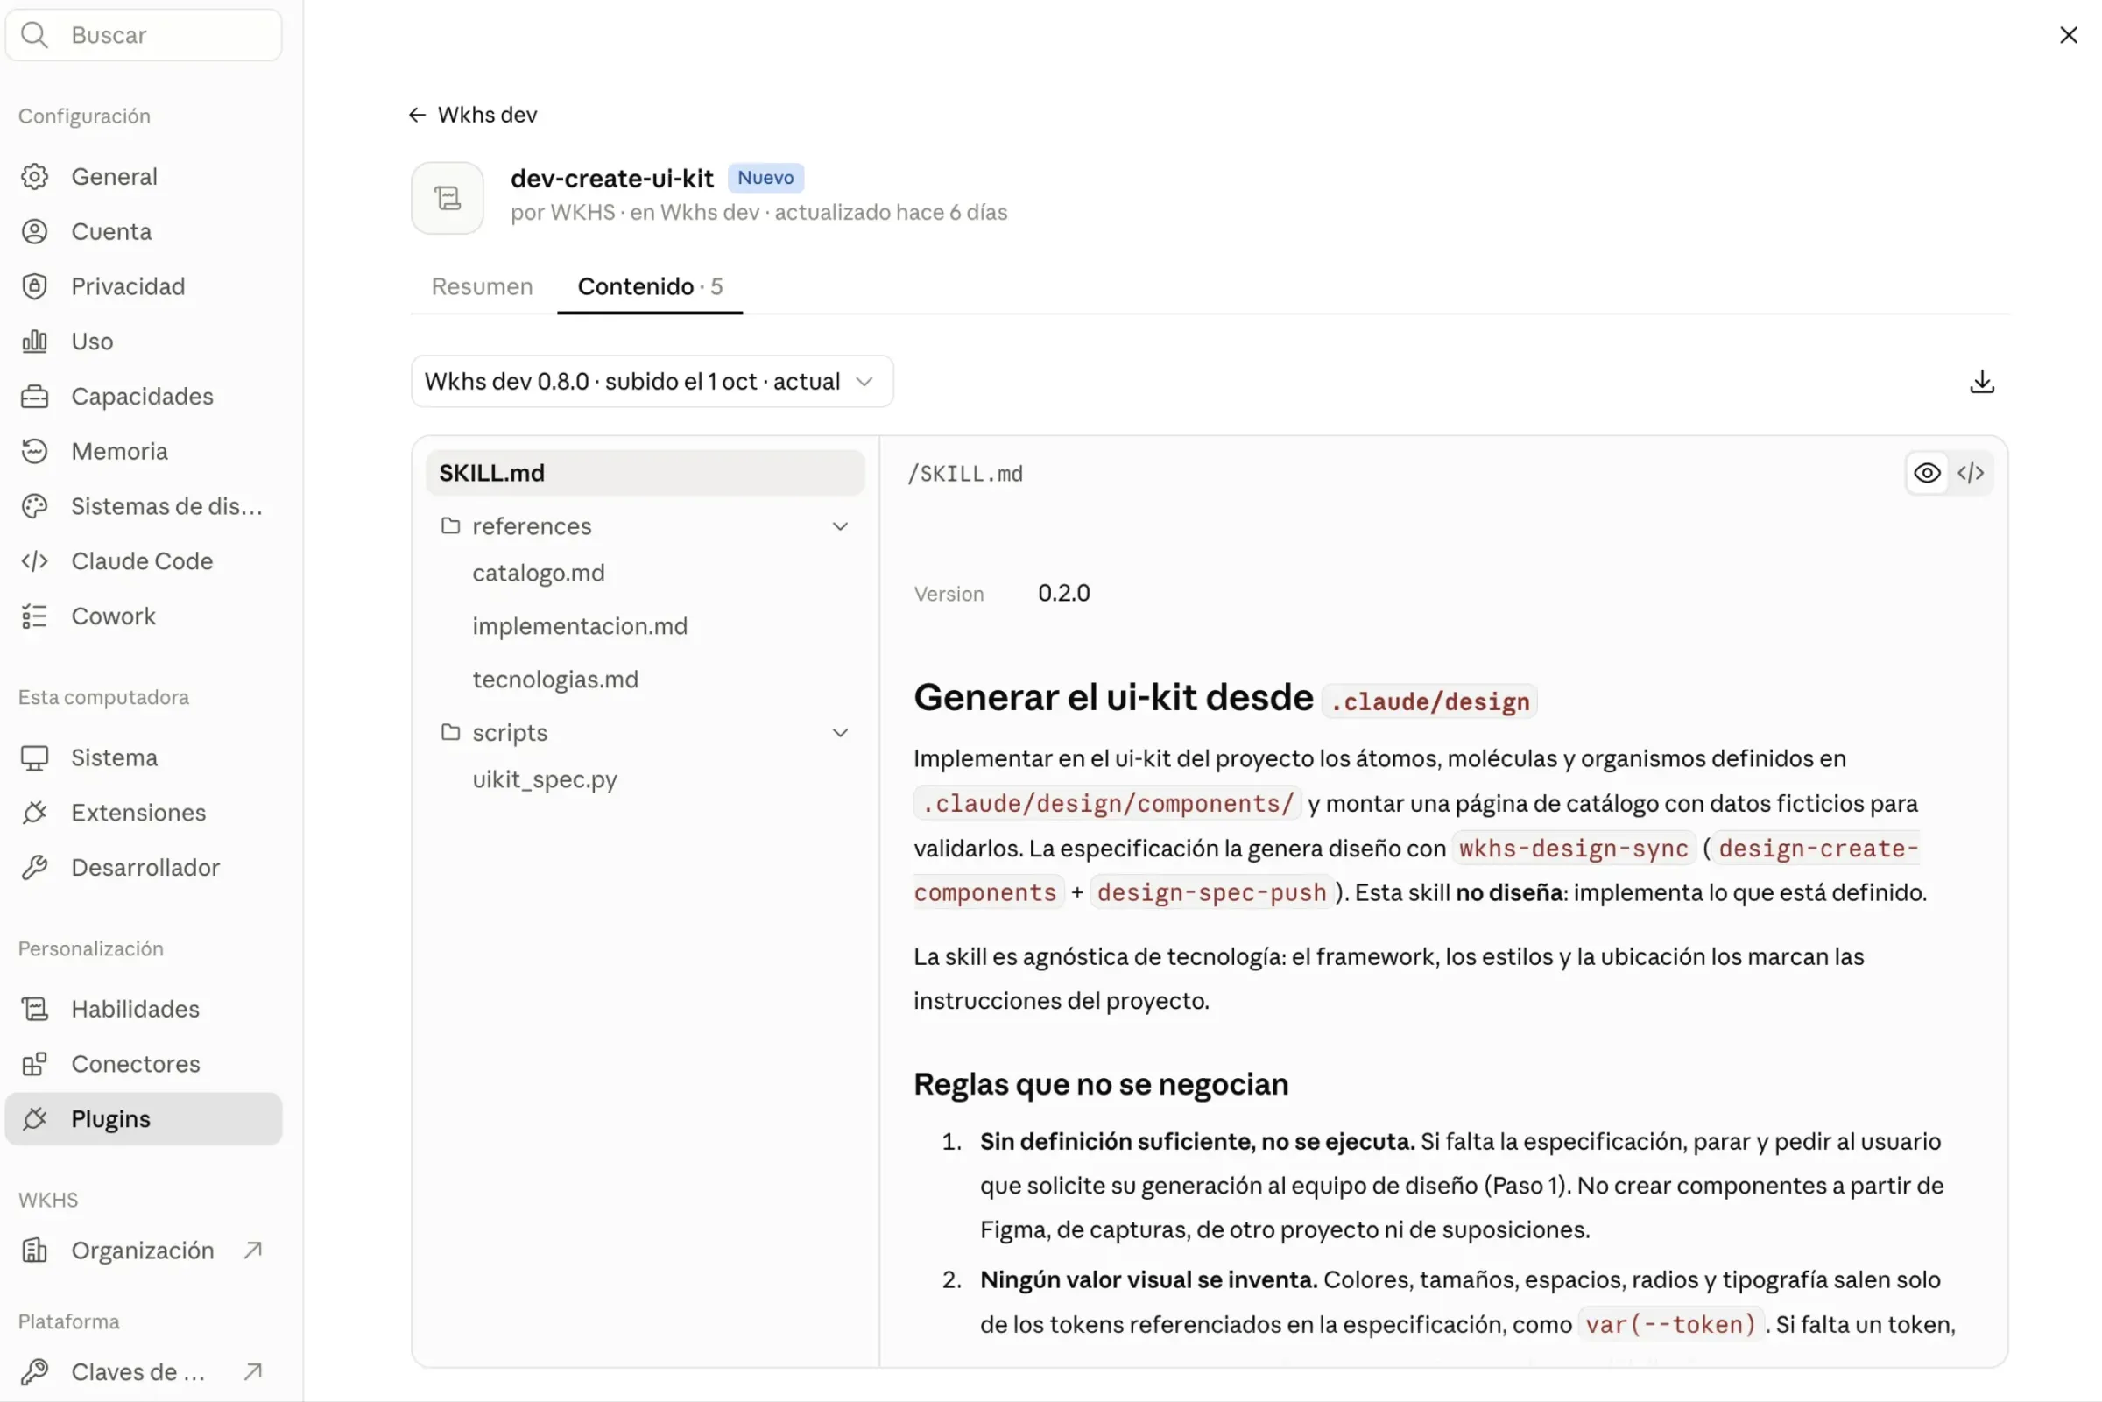The height and width of the screenshot is (1402, 2102).
Task: Switch to raw source code view toggle
Action: point(1970,473)
